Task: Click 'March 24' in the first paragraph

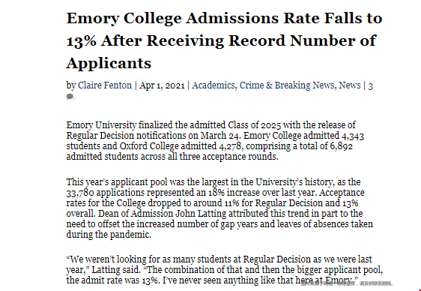Action: coord(219,136)
